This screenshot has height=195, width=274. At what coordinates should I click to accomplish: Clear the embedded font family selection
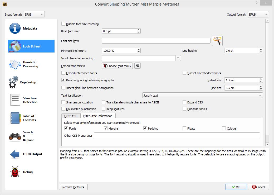pos(137,66)
